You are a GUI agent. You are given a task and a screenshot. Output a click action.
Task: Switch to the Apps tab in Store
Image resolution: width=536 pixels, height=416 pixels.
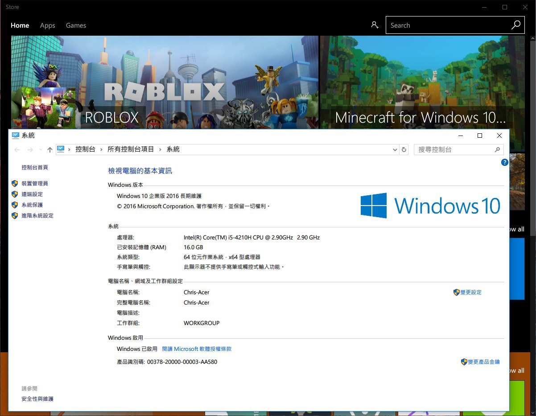click(x=47, y=25)
